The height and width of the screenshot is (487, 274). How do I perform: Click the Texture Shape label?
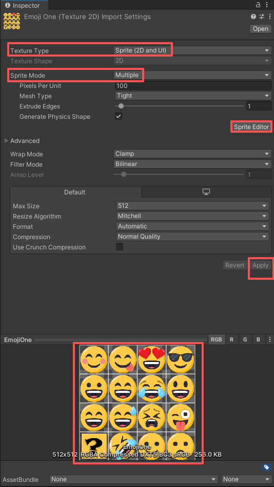(31, 61)
